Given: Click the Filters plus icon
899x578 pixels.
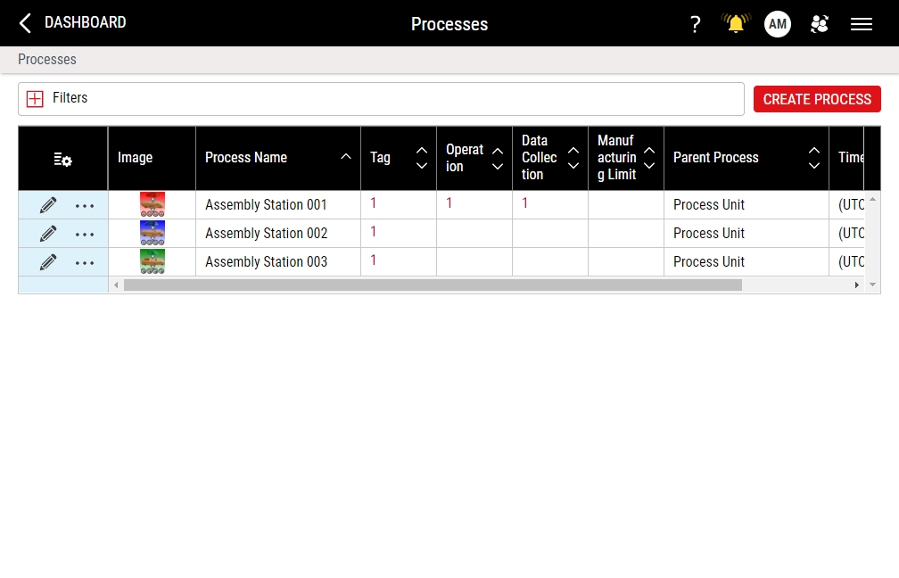Looking at the screenshot, I should [35, 98].
